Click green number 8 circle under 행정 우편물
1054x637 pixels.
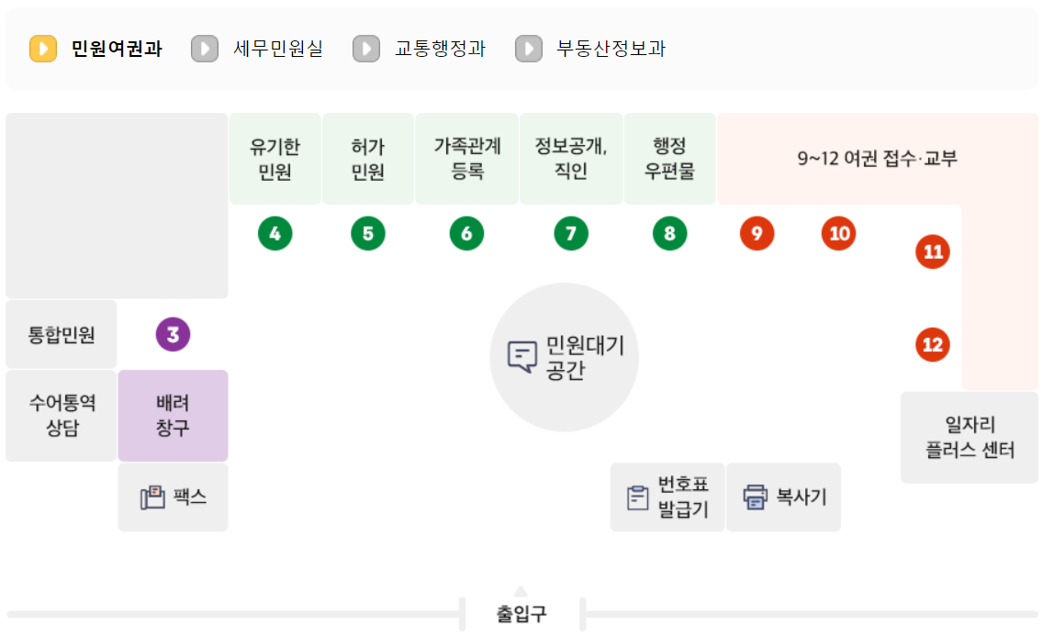pyautogui.click(x=669, y=233)
